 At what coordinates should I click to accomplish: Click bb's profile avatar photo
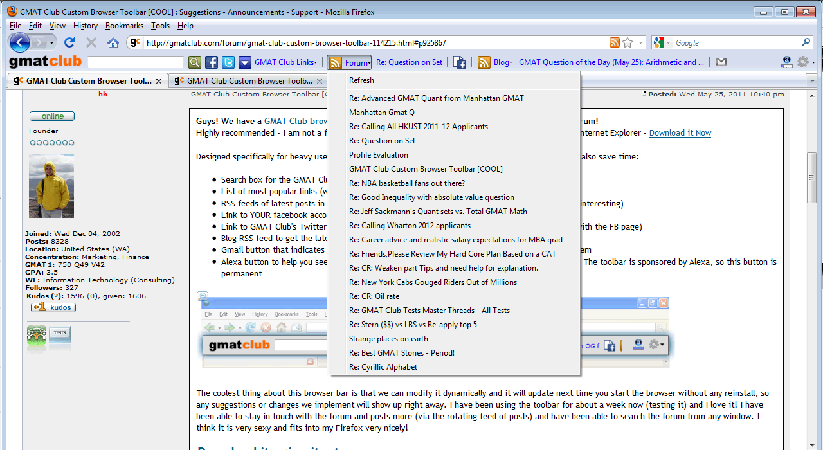click(x=51, y=186)
